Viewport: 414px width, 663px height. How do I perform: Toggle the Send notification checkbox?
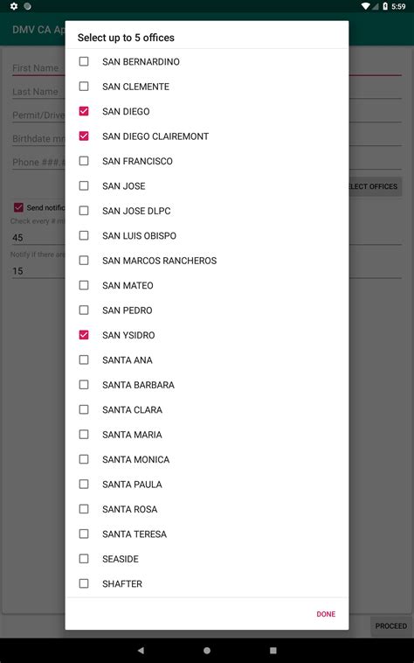[x=18, y=207]
